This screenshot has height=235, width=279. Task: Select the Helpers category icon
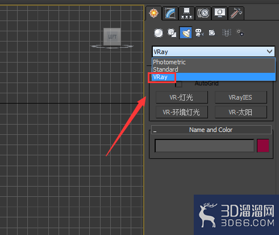213,33
